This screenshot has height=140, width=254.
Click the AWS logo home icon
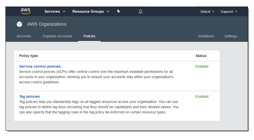[x=25, y=11]
